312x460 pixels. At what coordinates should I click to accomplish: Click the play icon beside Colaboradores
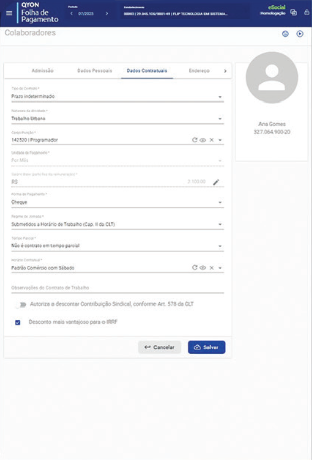tap(300, 34)
